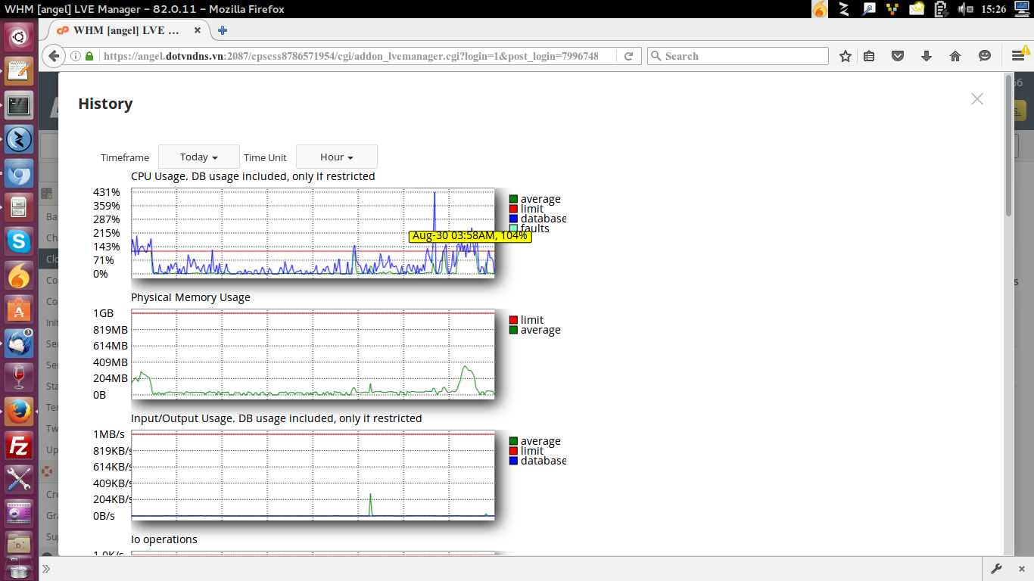Click the green average swatch in CPU legend
The width and height of the screenshot is (1034, 581).
tap(513, 199)
